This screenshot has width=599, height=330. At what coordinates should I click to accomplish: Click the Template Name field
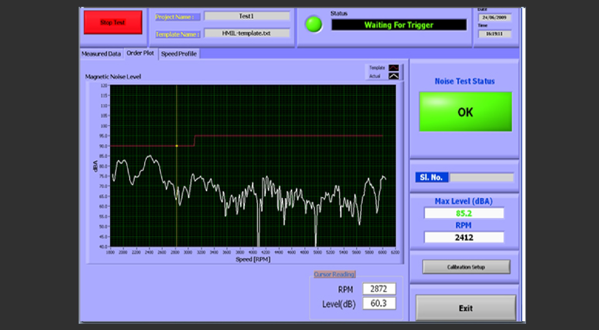pos(247,33)
